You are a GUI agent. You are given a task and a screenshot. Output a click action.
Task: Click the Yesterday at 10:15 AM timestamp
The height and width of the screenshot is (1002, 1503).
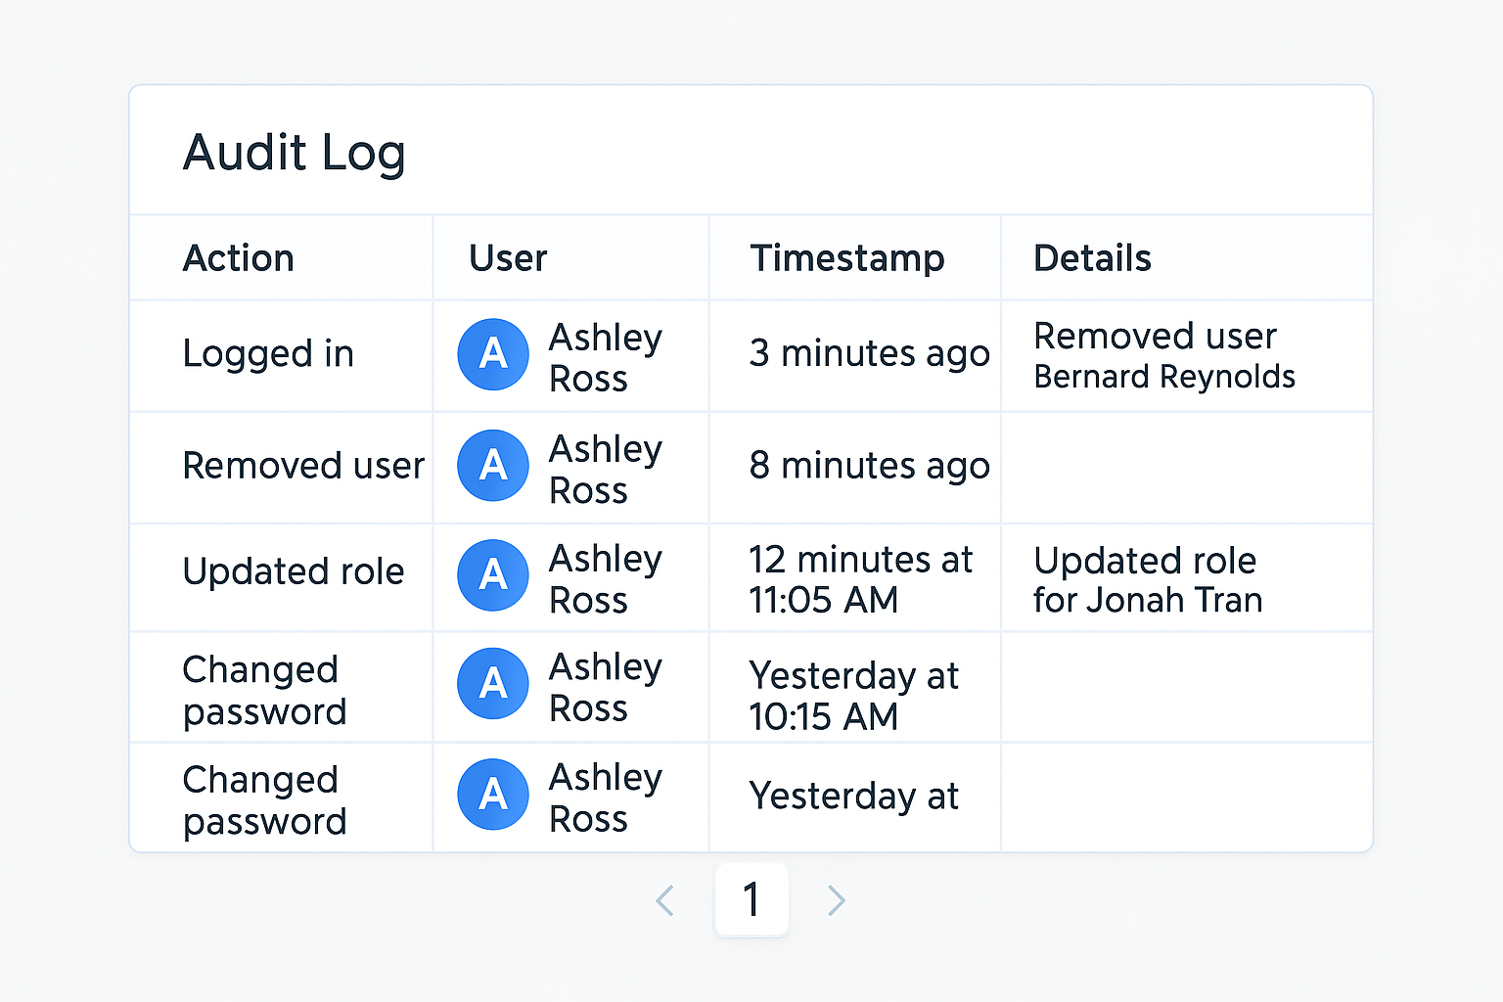coord(853,696)
